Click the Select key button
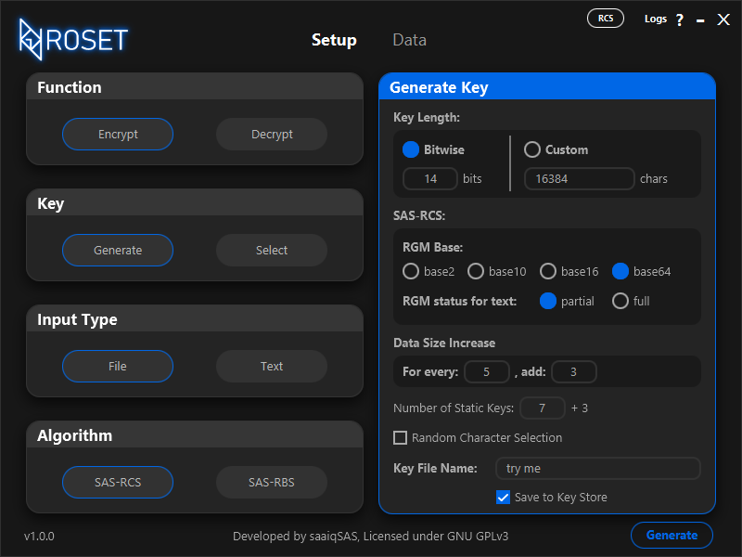The height and width of the screenshot is (557, 742). click(272, 250)
